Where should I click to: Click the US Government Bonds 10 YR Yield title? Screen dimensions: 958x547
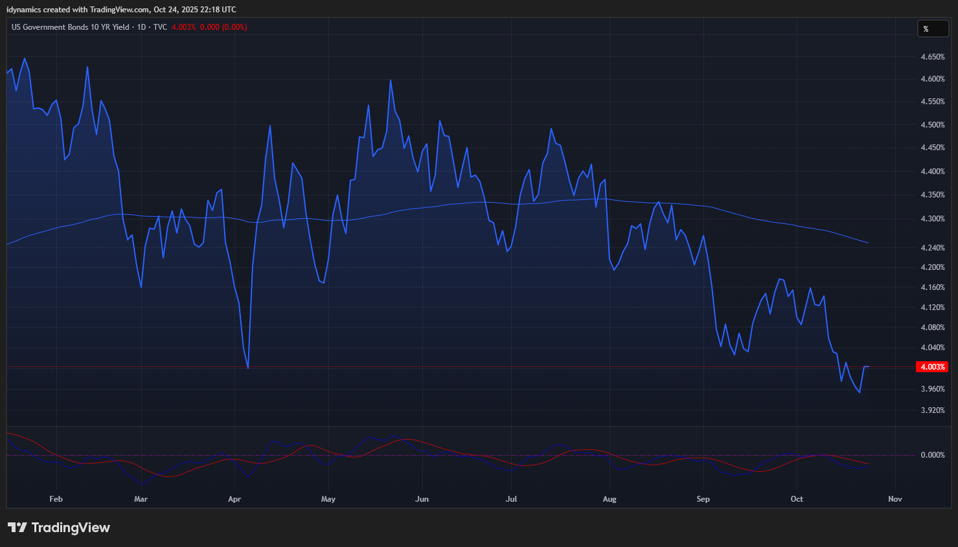coord(70,27)
